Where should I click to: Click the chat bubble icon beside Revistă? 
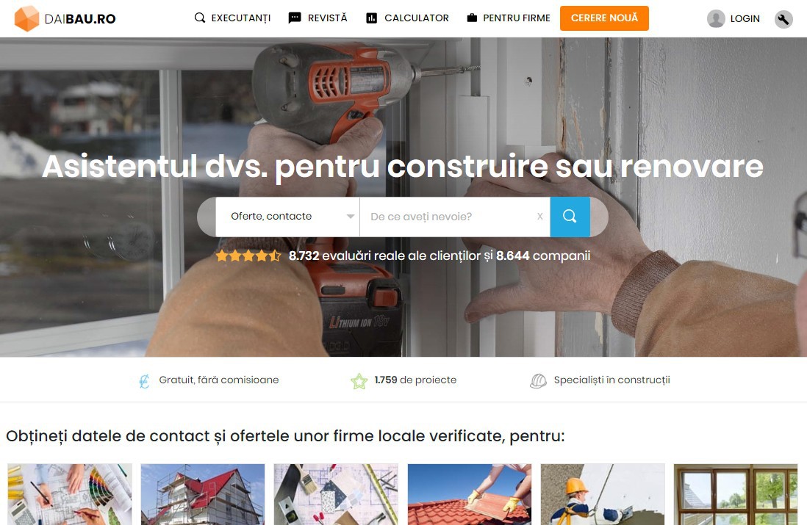point(295,18)
